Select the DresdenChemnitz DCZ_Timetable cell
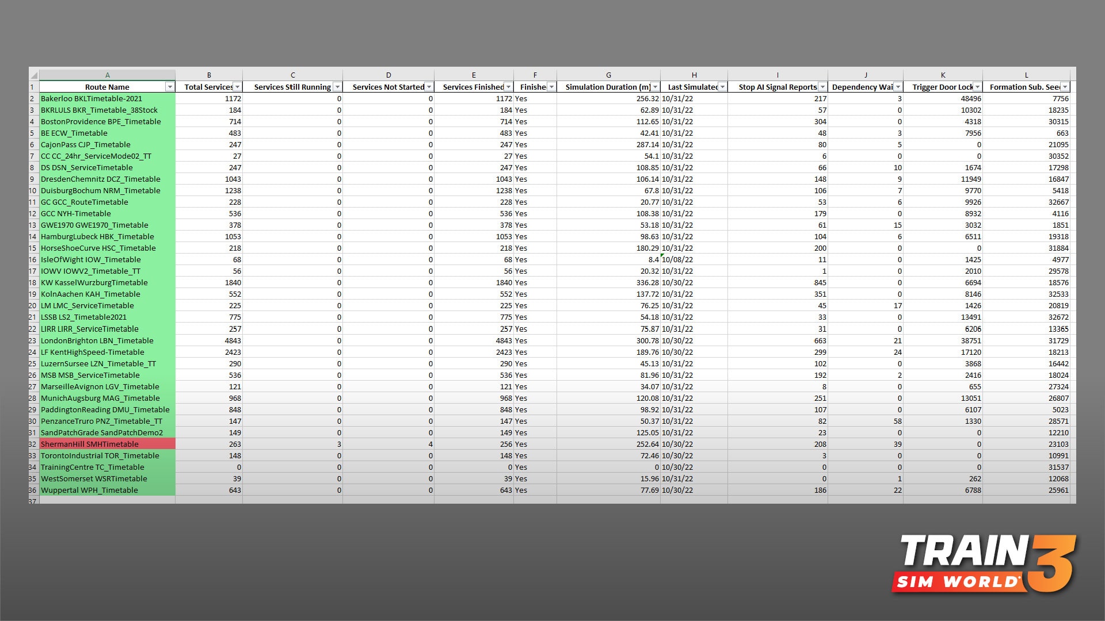Image resolution: width=1105 pixels, height=621 pixels. click(x=107, y=179)
